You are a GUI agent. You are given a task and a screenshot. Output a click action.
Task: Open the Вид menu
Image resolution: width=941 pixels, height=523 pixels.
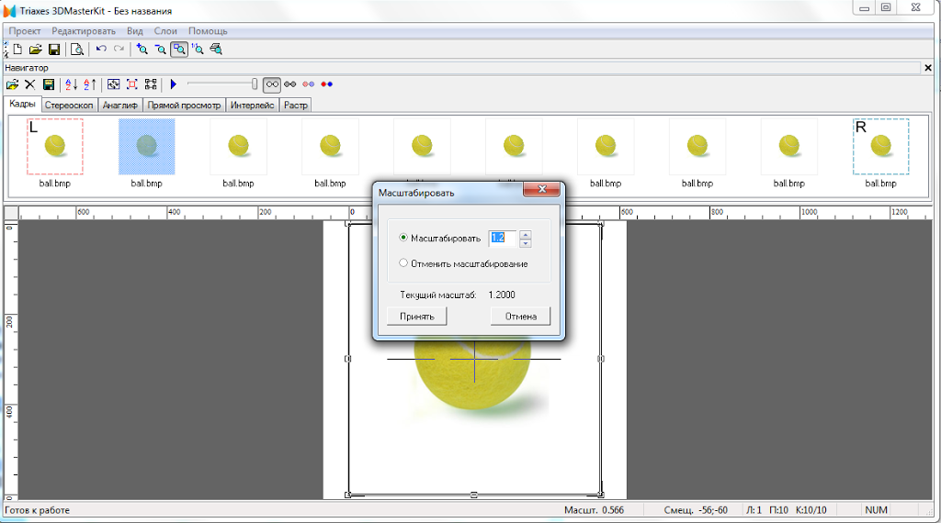click(x=135, y=31)
